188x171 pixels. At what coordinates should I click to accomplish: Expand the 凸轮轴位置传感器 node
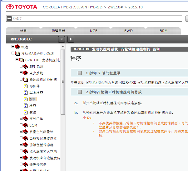coord(21,138)
